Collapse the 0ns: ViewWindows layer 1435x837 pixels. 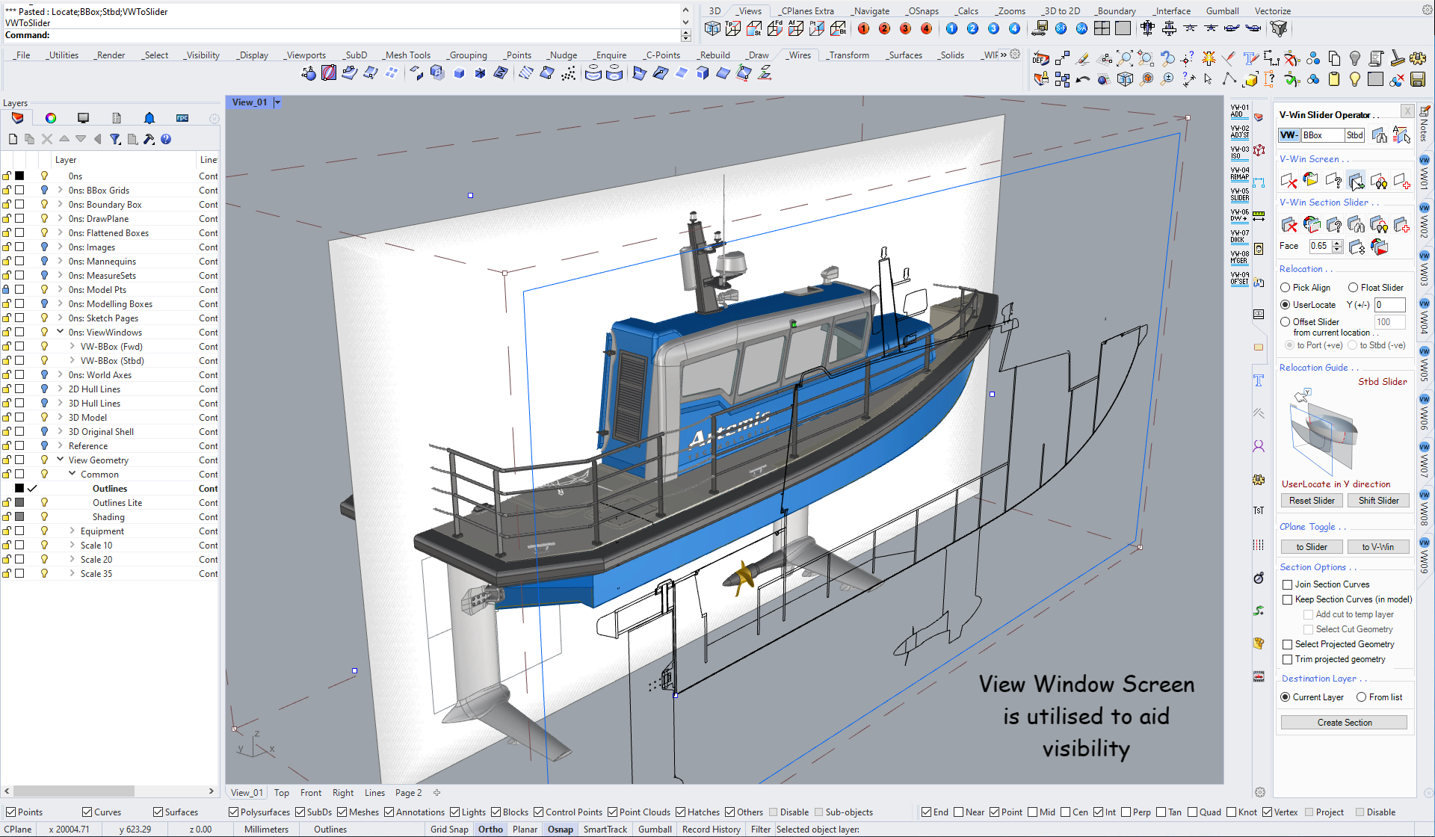coord(61,333)
